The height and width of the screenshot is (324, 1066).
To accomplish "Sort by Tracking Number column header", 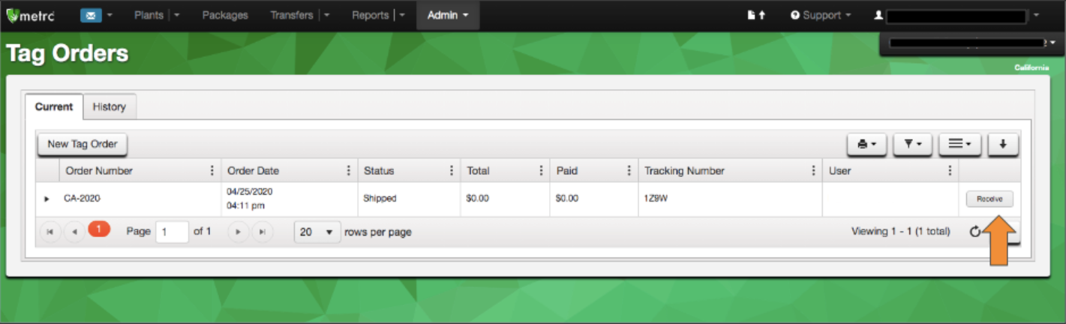I will pos(684,171).
